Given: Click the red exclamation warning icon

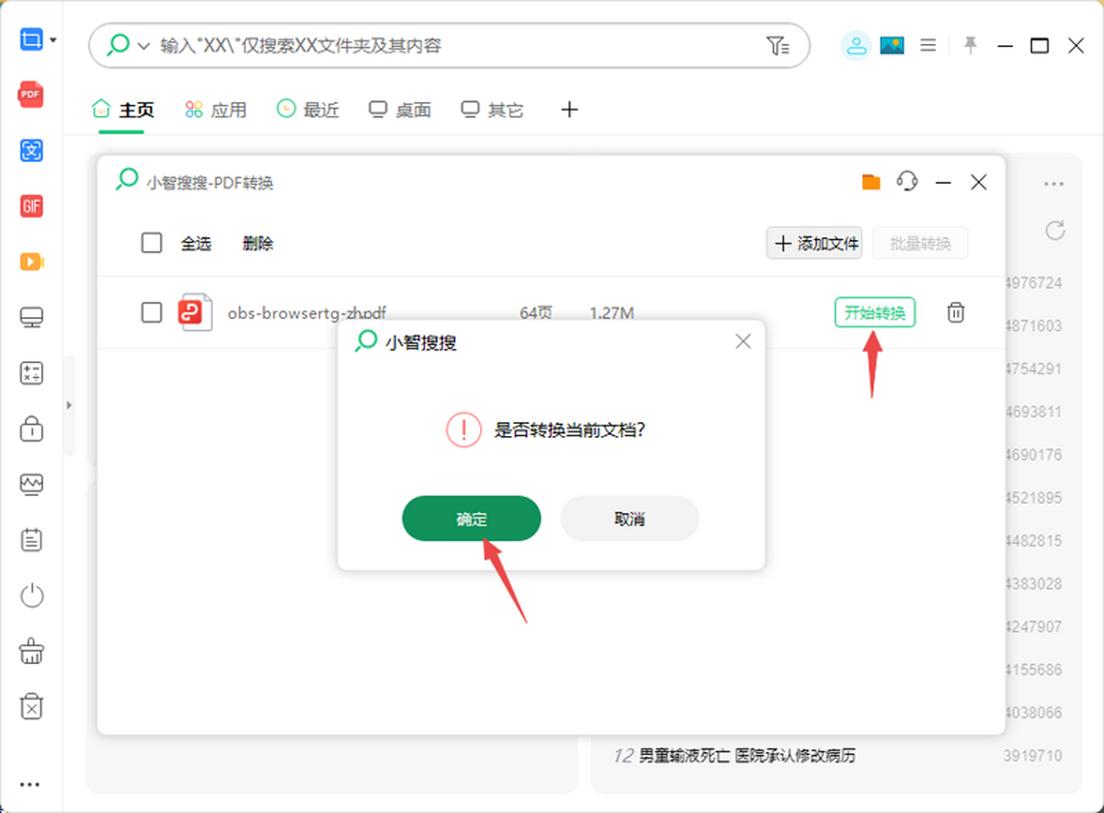Looking at the screenshot, I should coord(464,429).
